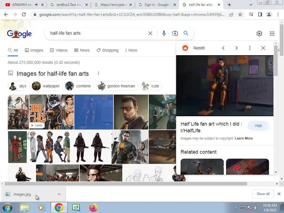Start voice search with microphone
284x213 pixels.
point(164,33)
